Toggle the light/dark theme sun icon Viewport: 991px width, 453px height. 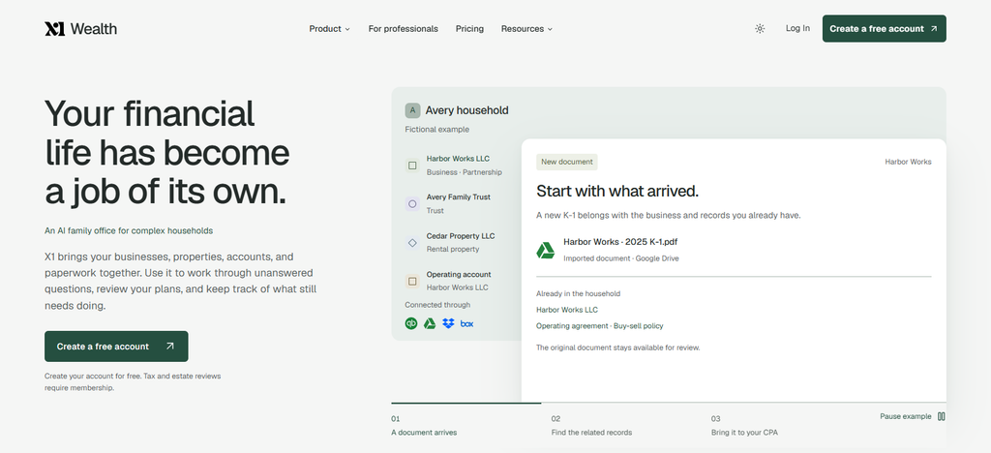tap(760, 28)
